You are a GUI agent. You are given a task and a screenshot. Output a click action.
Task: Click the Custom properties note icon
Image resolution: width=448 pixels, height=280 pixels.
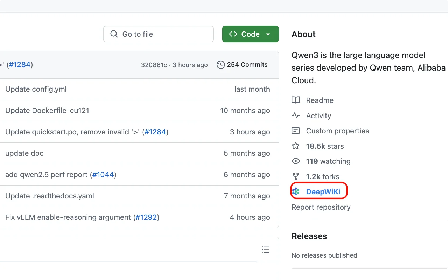[296, 131]
